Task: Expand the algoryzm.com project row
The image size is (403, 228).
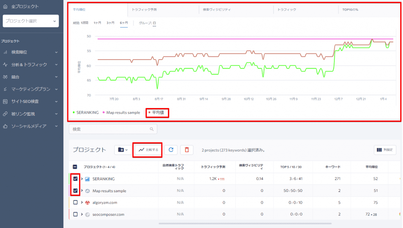Action: point(82,202)
